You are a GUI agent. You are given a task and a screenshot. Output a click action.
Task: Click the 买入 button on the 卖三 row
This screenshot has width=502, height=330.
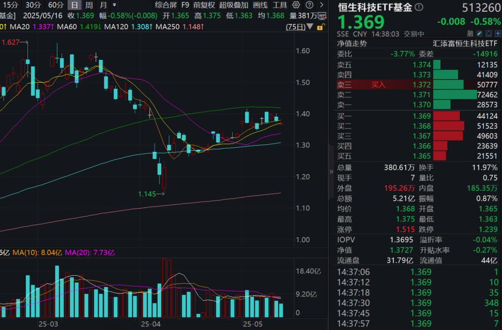[x=377, y=84]
